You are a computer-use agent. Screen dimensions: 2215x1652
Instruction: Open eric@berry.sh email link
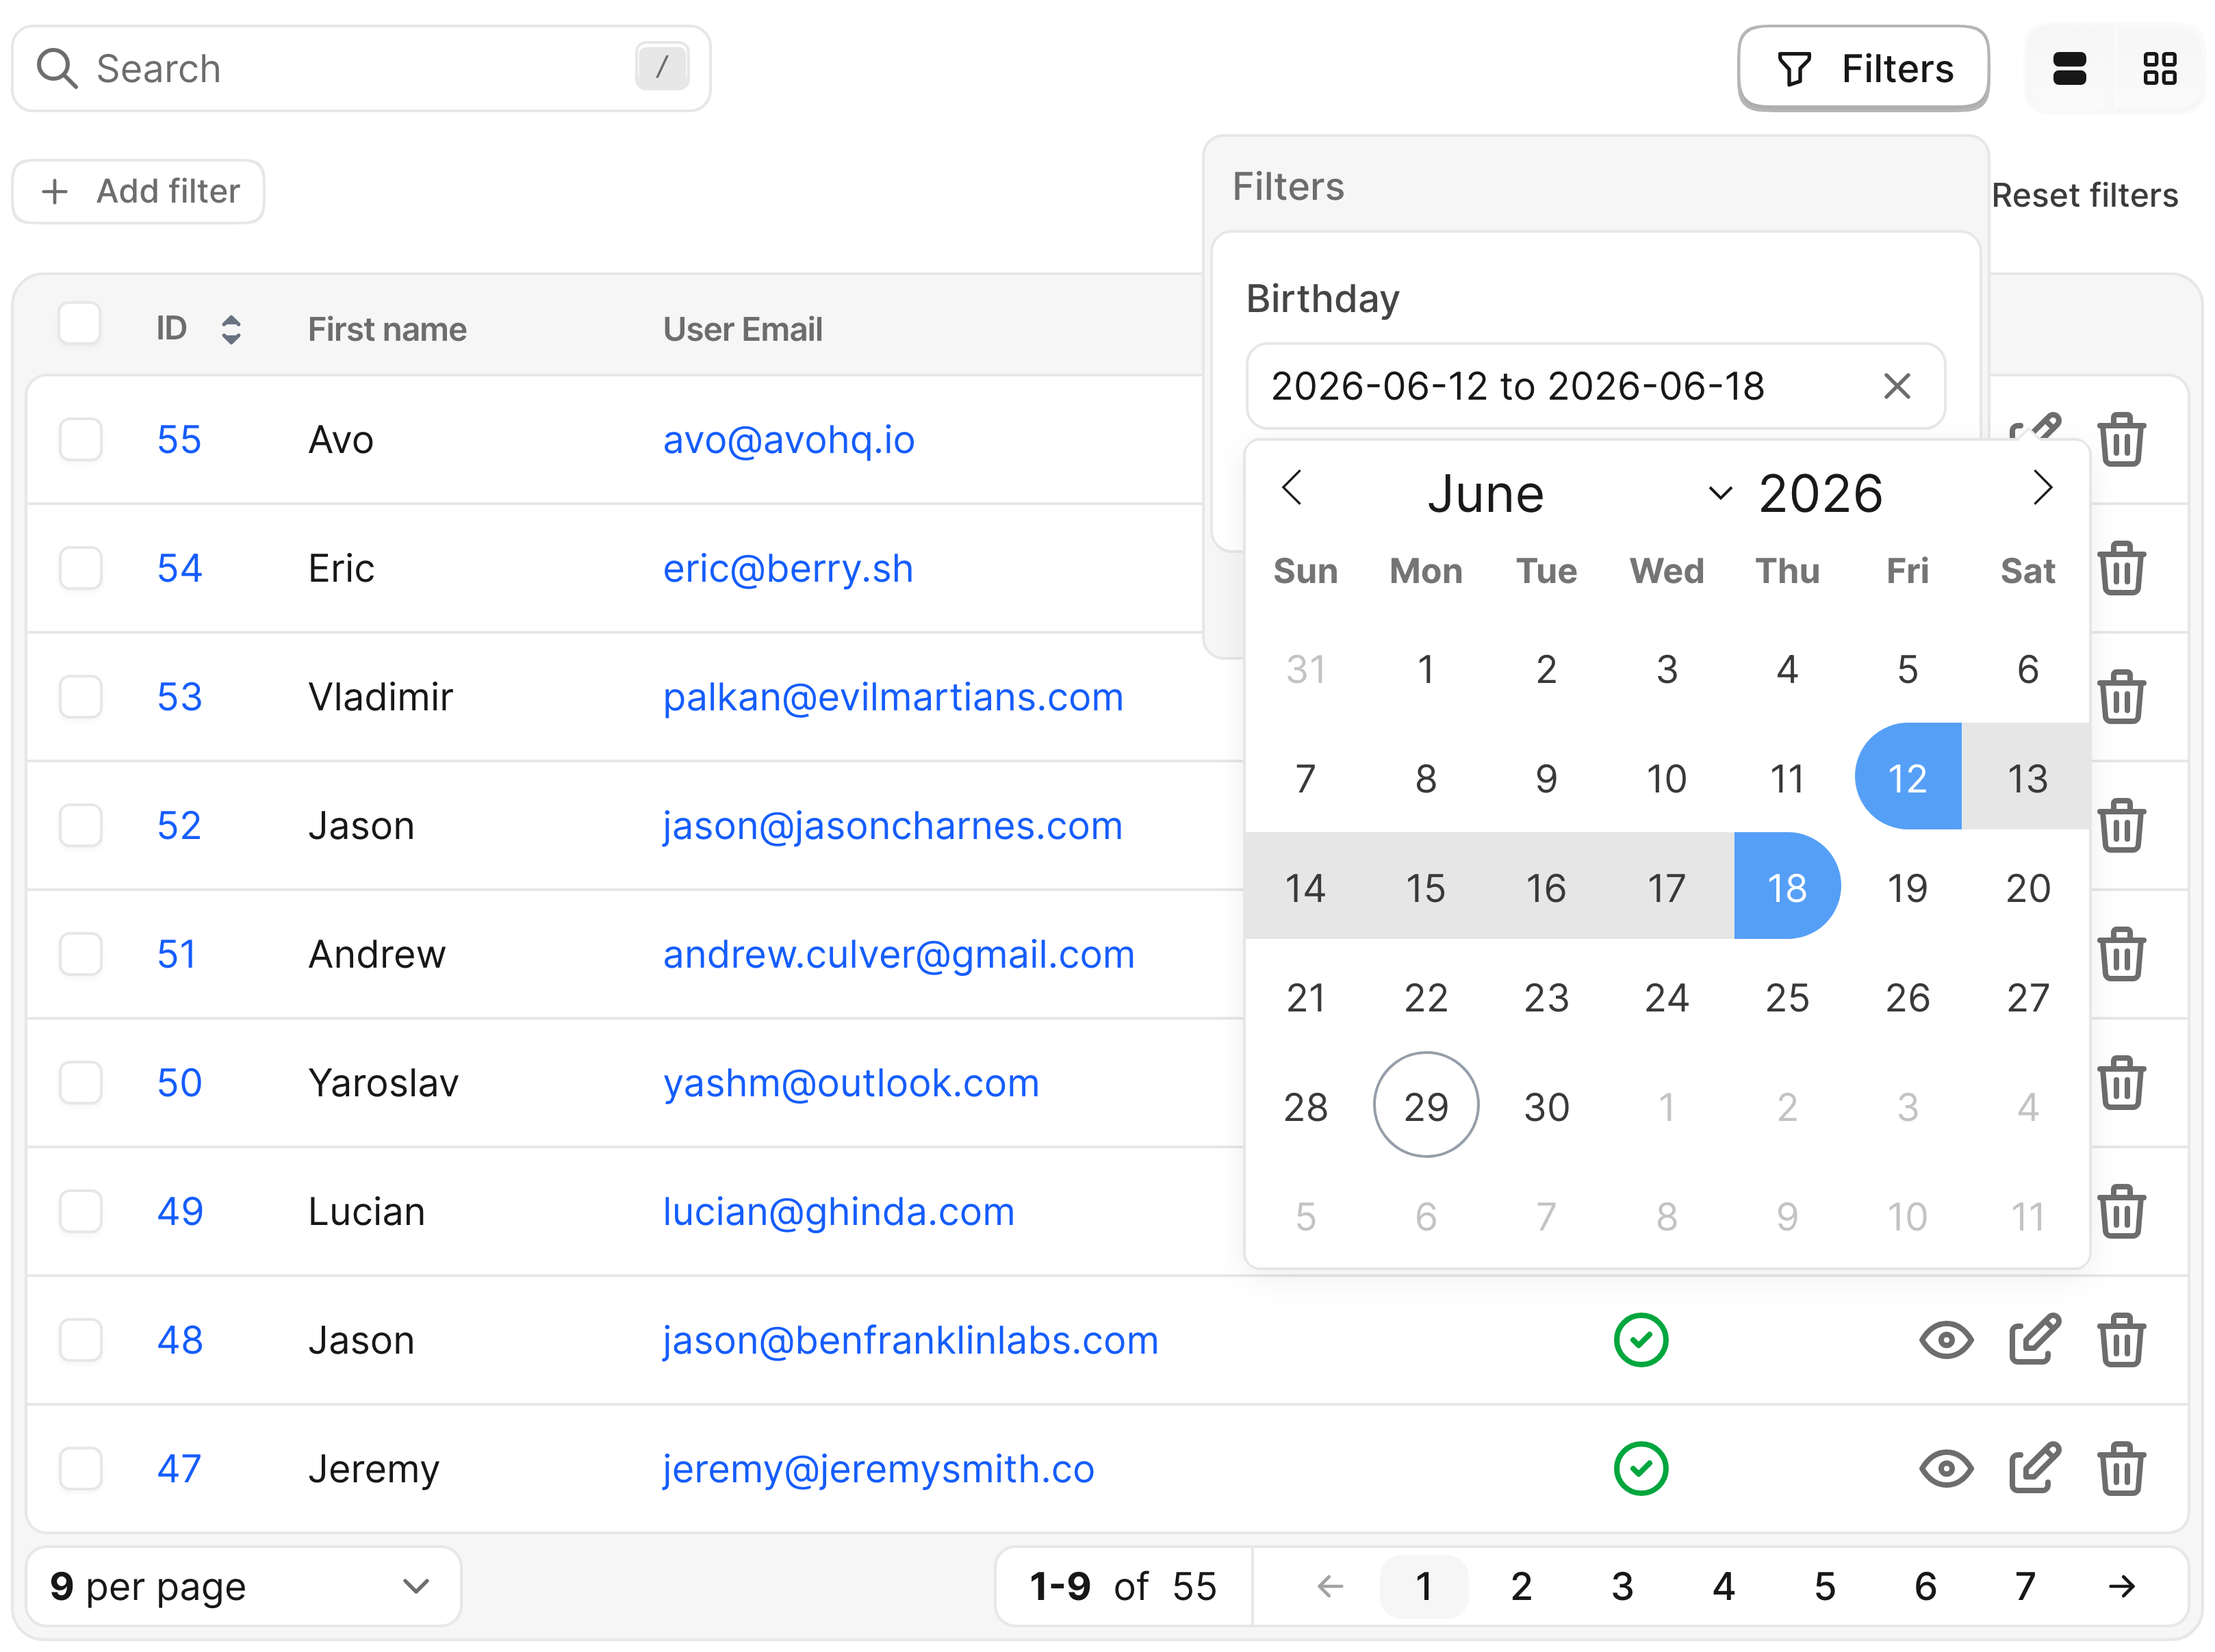pos(788,568)
